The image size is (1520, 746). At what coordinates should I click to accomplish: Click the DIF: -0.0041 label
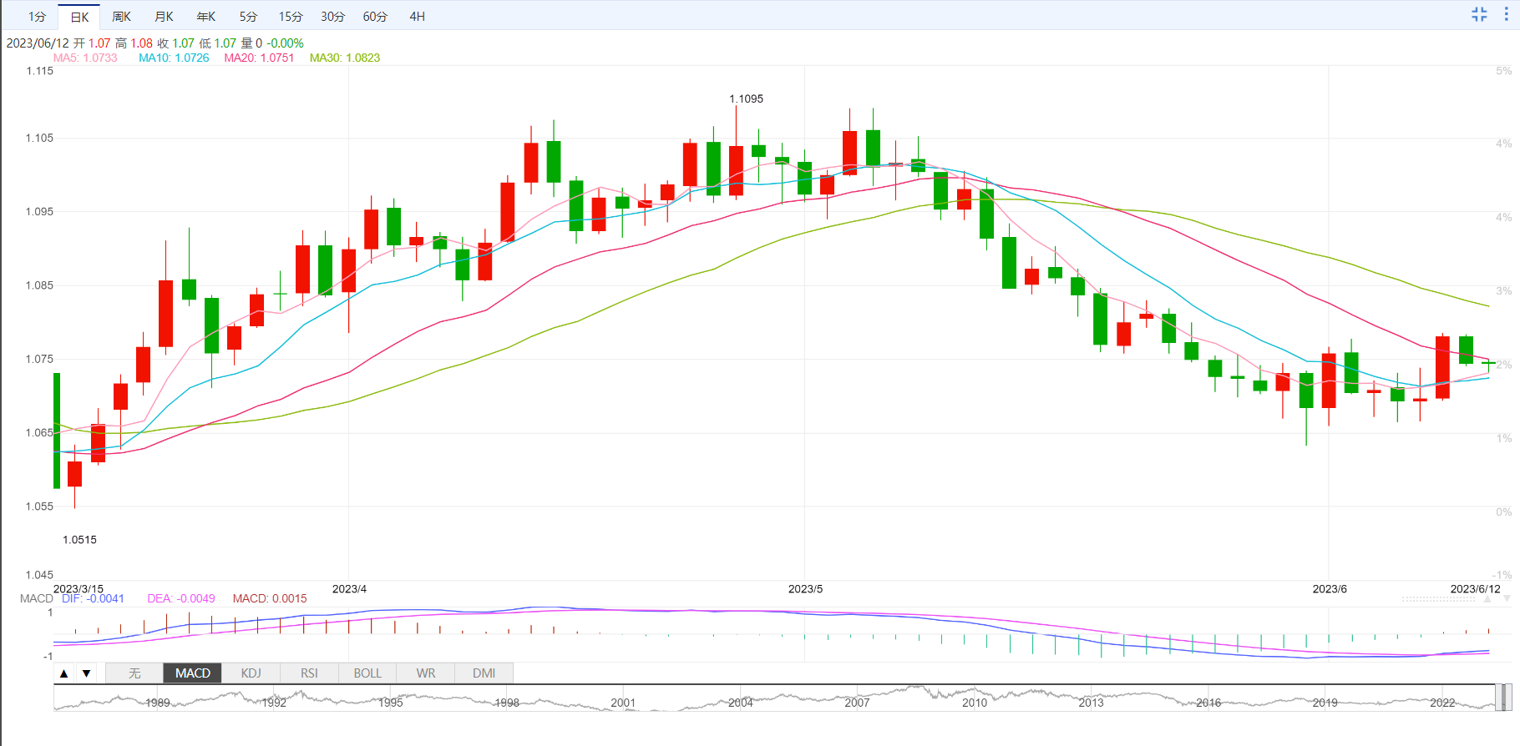tap(93, 598)
